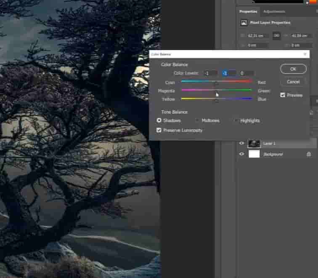Close the Color Balance dialog
Viewport: 318px width, 278px height.
[305, 54]
